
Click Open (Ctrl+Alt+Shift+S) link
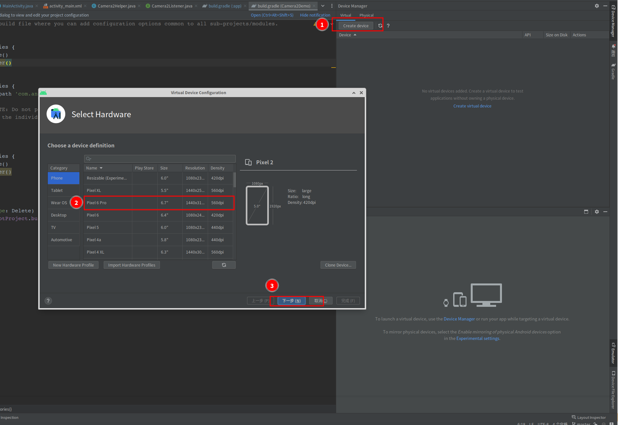272,15
